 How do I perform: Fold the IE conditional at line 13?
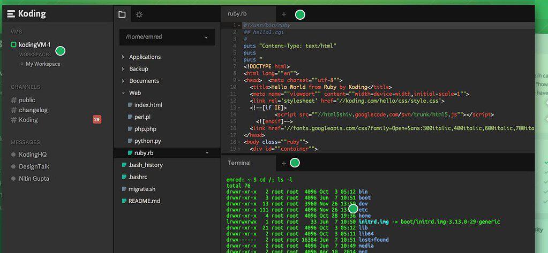click(239, 108)
